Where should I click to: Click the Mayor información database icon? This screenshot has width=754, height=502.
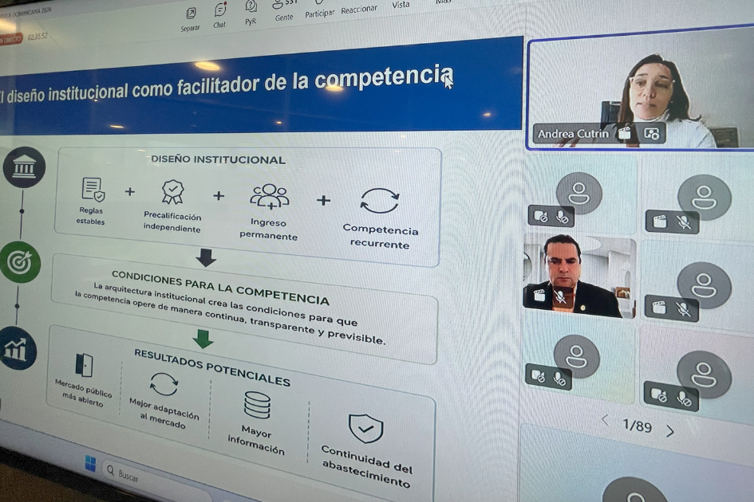coord(257,405)
